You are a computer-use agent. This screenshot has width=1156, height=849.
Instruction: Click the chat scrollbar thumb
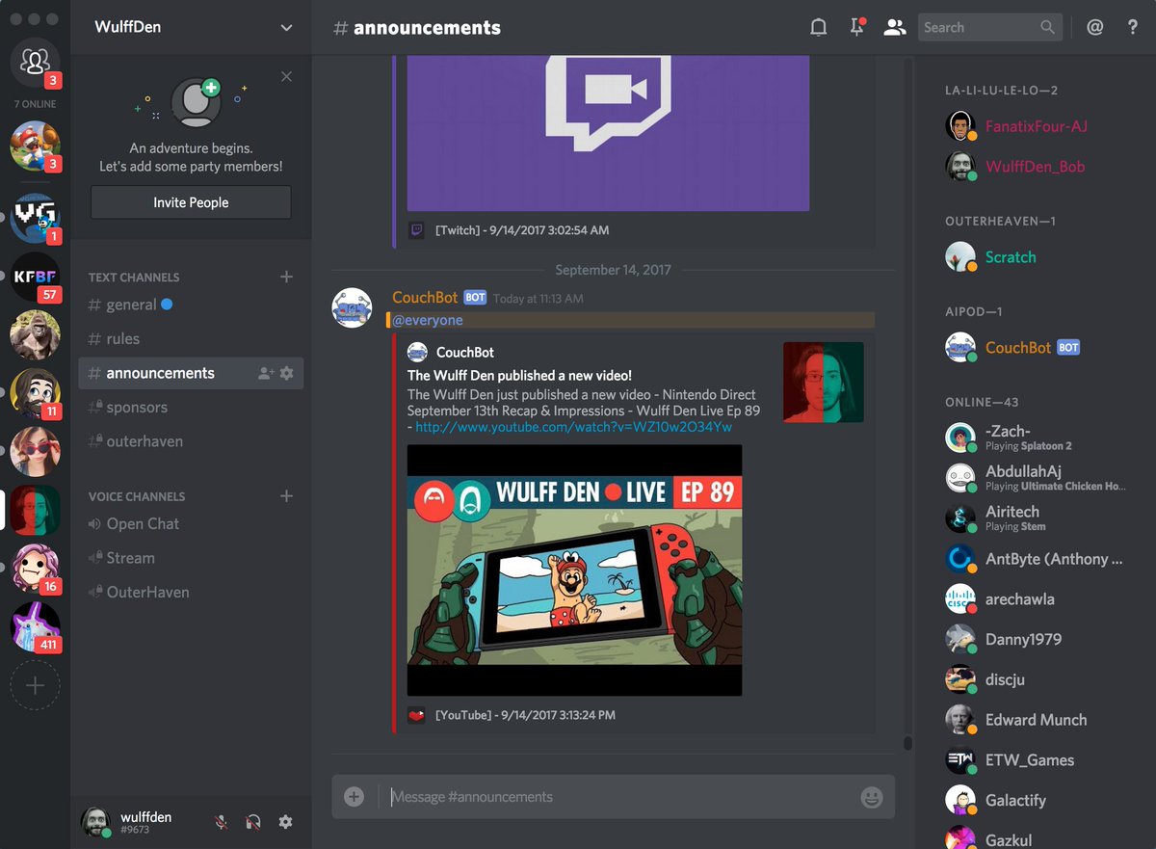click(907, 743)
